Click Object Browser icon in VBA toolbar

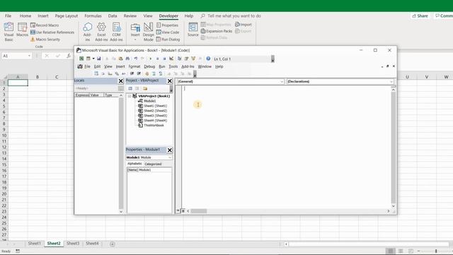click(x=193, y=59)
